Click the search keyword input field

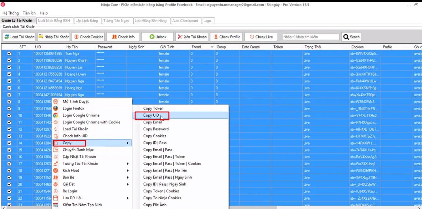(x=310, y=37)
